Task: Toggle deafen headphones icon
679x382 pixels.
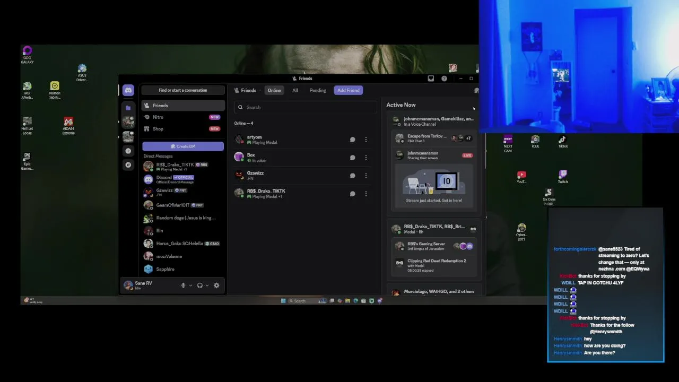Action: pyautogui.click(x=199, y=285)
